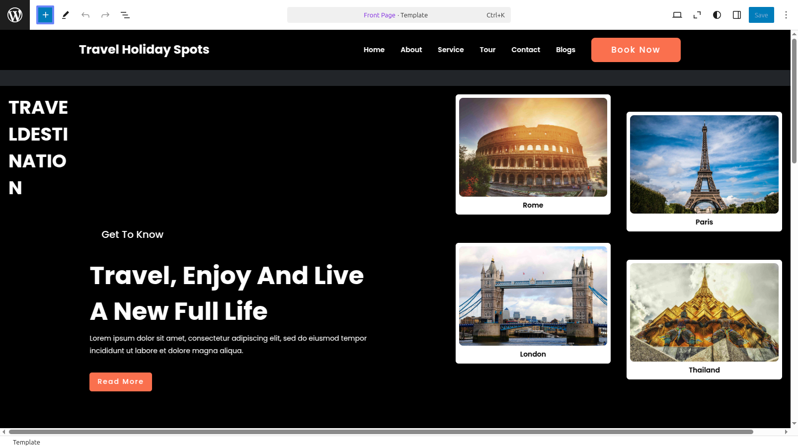Select the TRAVELDESTINATION vertical heading

[38, 148]
